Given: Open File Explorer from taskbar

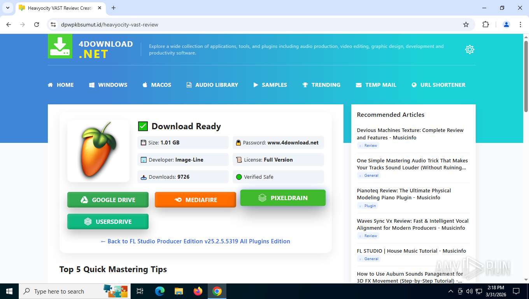Looking at the screenshot, I should [x=179, y=291].
